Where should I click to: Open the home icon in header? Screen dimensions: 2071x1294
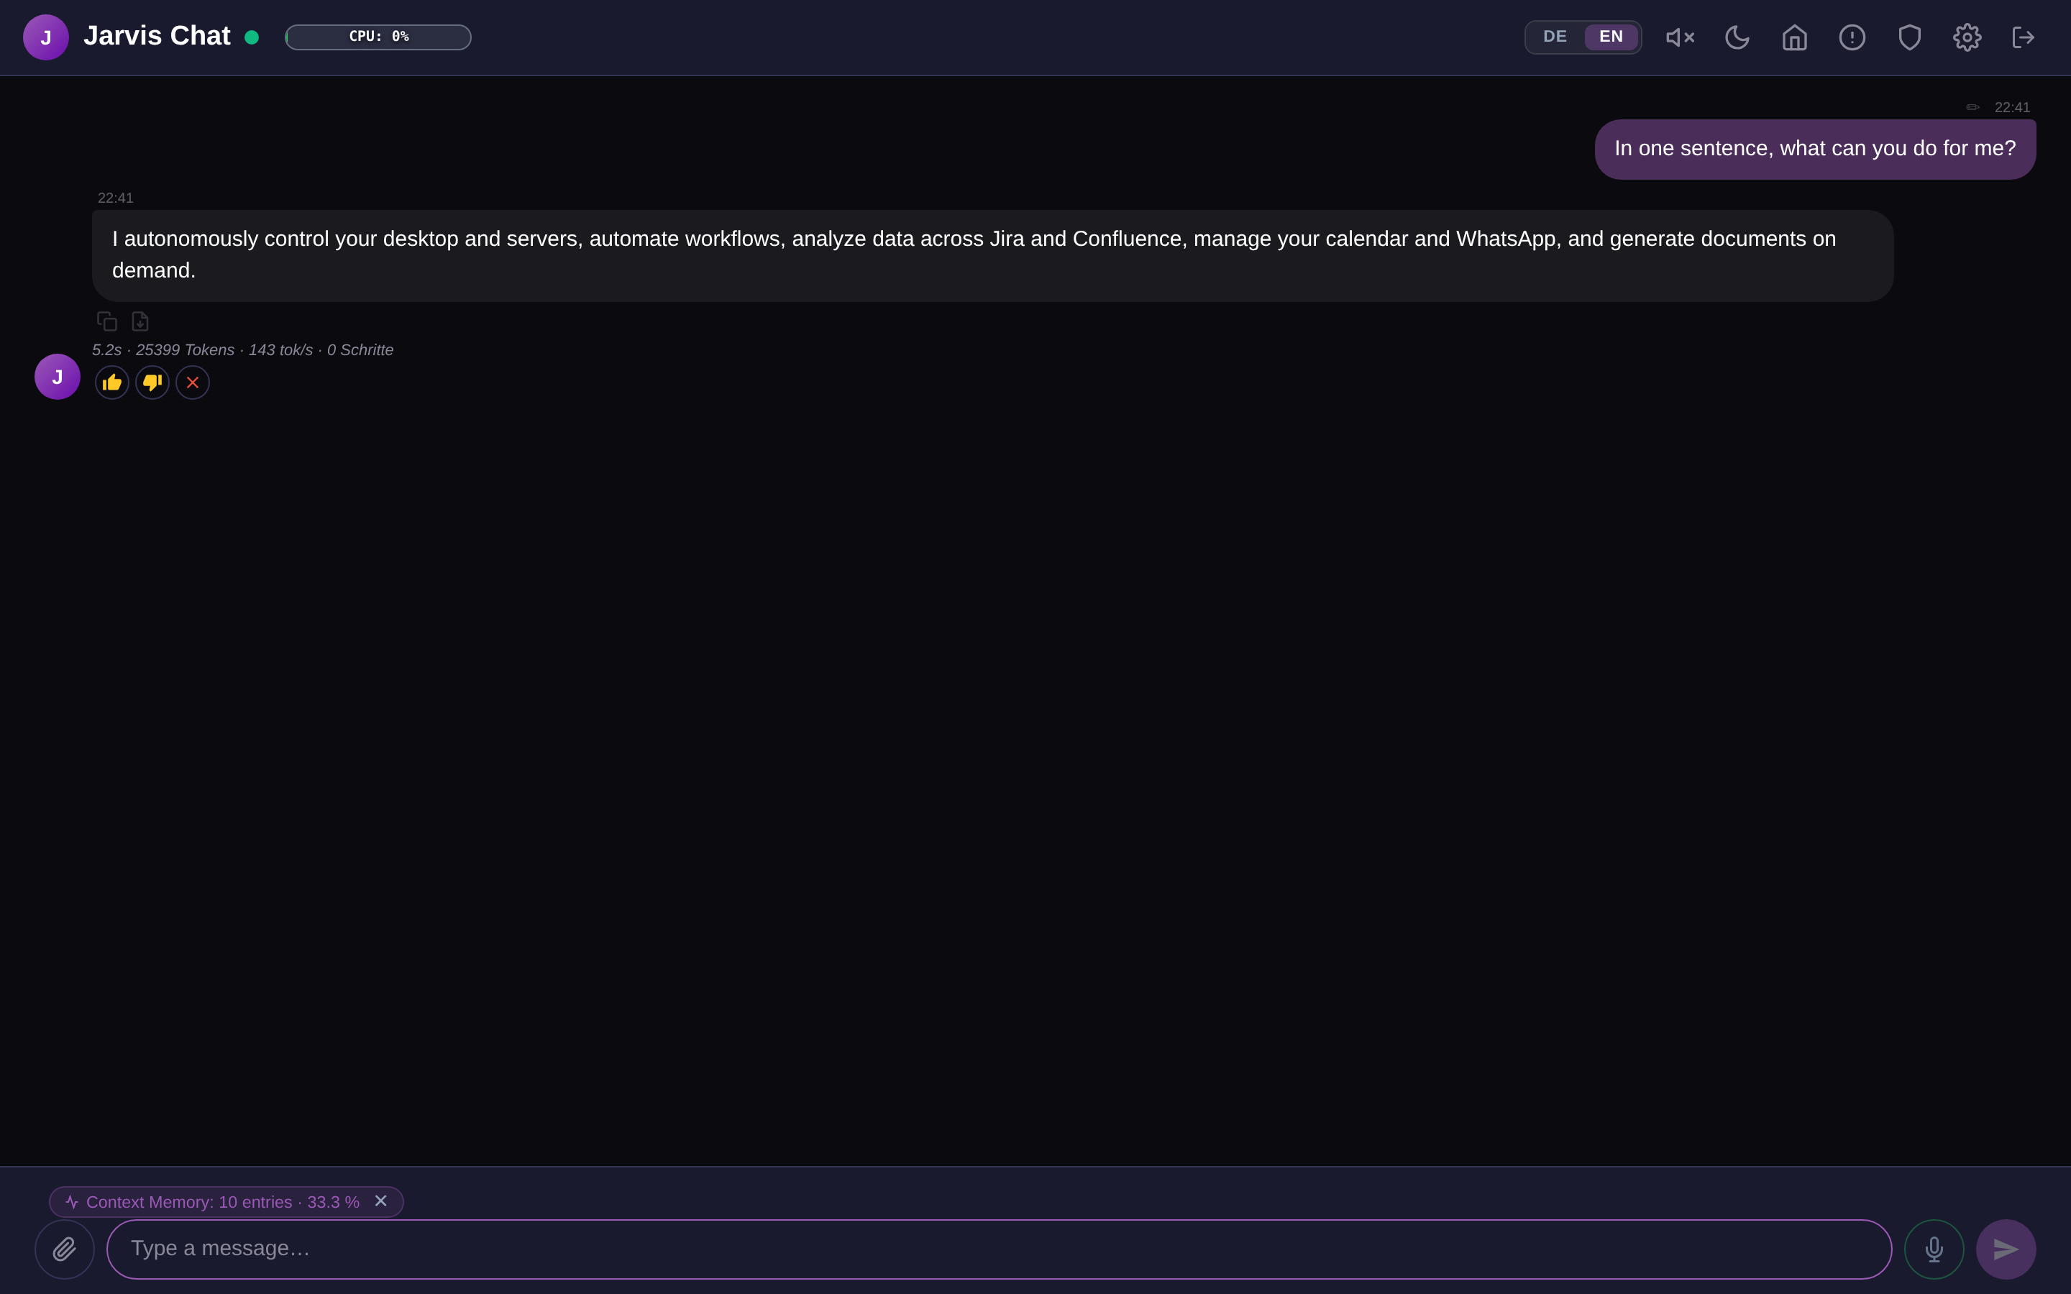(x=1795, y=37)
